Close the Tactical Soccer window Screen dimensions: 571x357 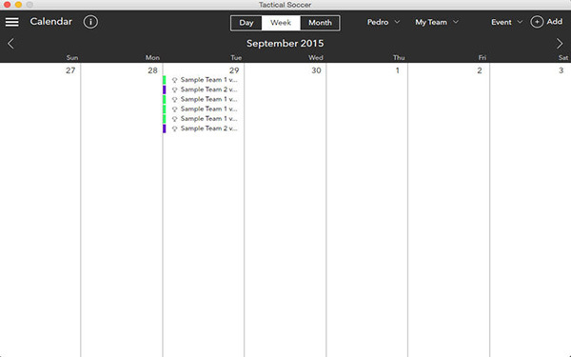click(x=7, y=5)
